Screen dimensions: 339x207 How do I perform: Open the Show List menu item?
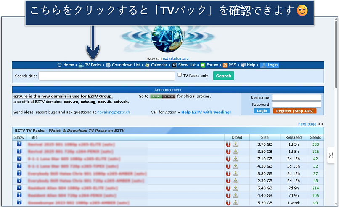click(187, 65)
